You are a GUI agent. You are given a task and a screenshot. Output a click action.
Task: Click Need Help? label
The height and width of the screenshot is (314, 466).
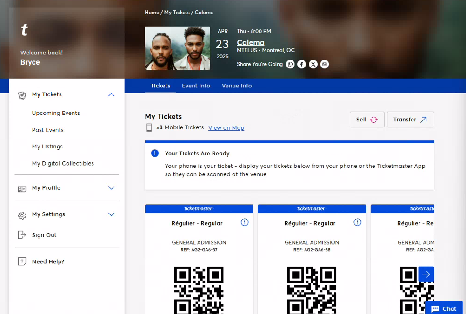(x=48, y=261)
